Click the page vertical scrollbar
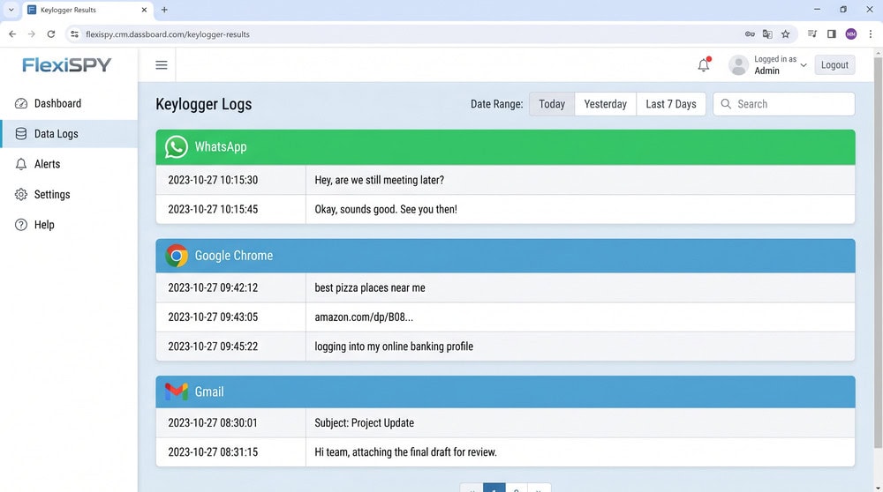The image size is (883, 492). coord(878,253)
